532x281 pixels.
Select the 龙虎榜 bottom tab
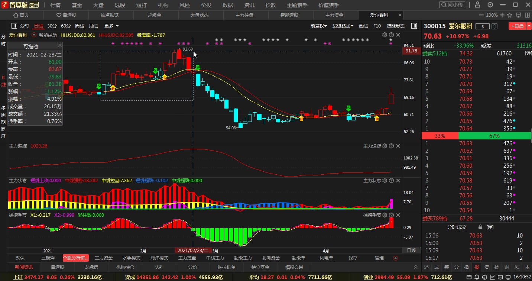tap(91, 267)
